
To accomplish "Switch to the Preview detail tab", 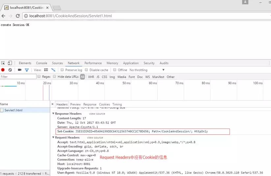I will point(75,104).
